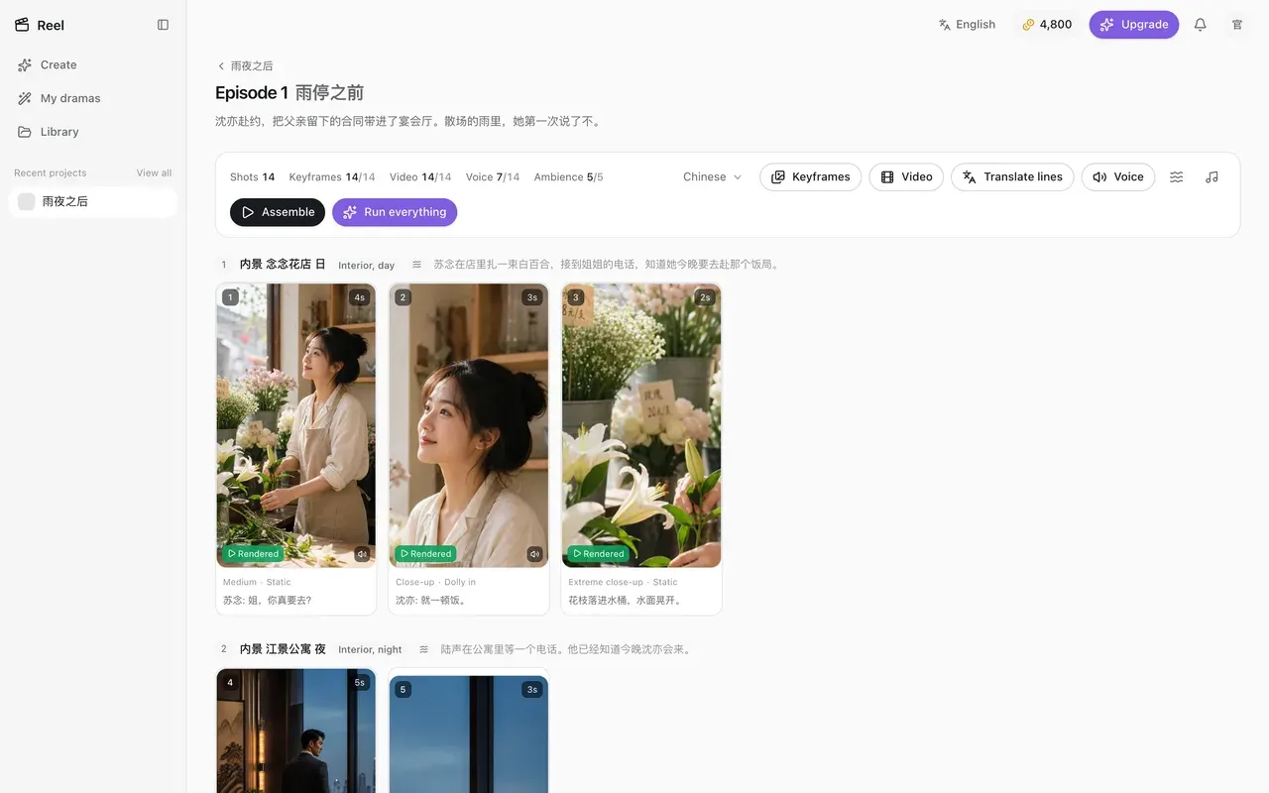1269x793 pixels.
Task: Click the Shots 14 counter
Action: [252, 177]
